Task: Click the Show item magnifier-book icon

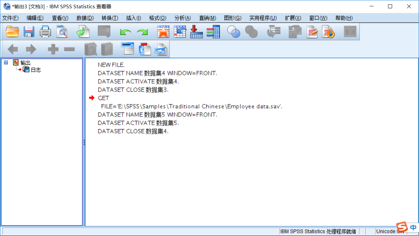Action: pyautogui.click(x=91, y=49)
